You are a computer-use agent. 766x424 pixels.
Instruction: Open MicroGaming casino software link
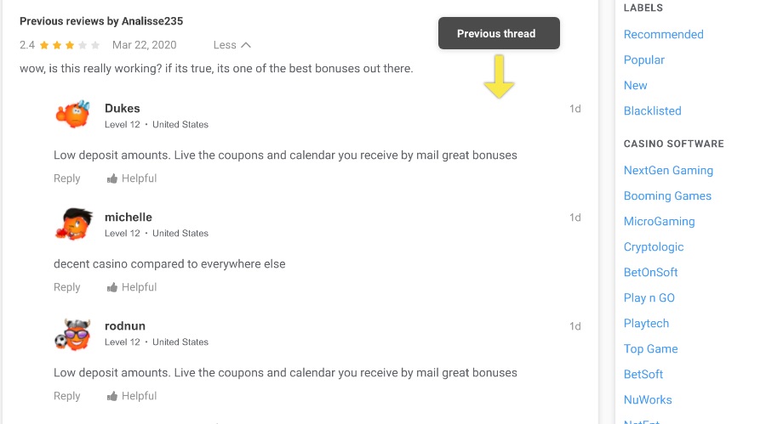point(659,222)
